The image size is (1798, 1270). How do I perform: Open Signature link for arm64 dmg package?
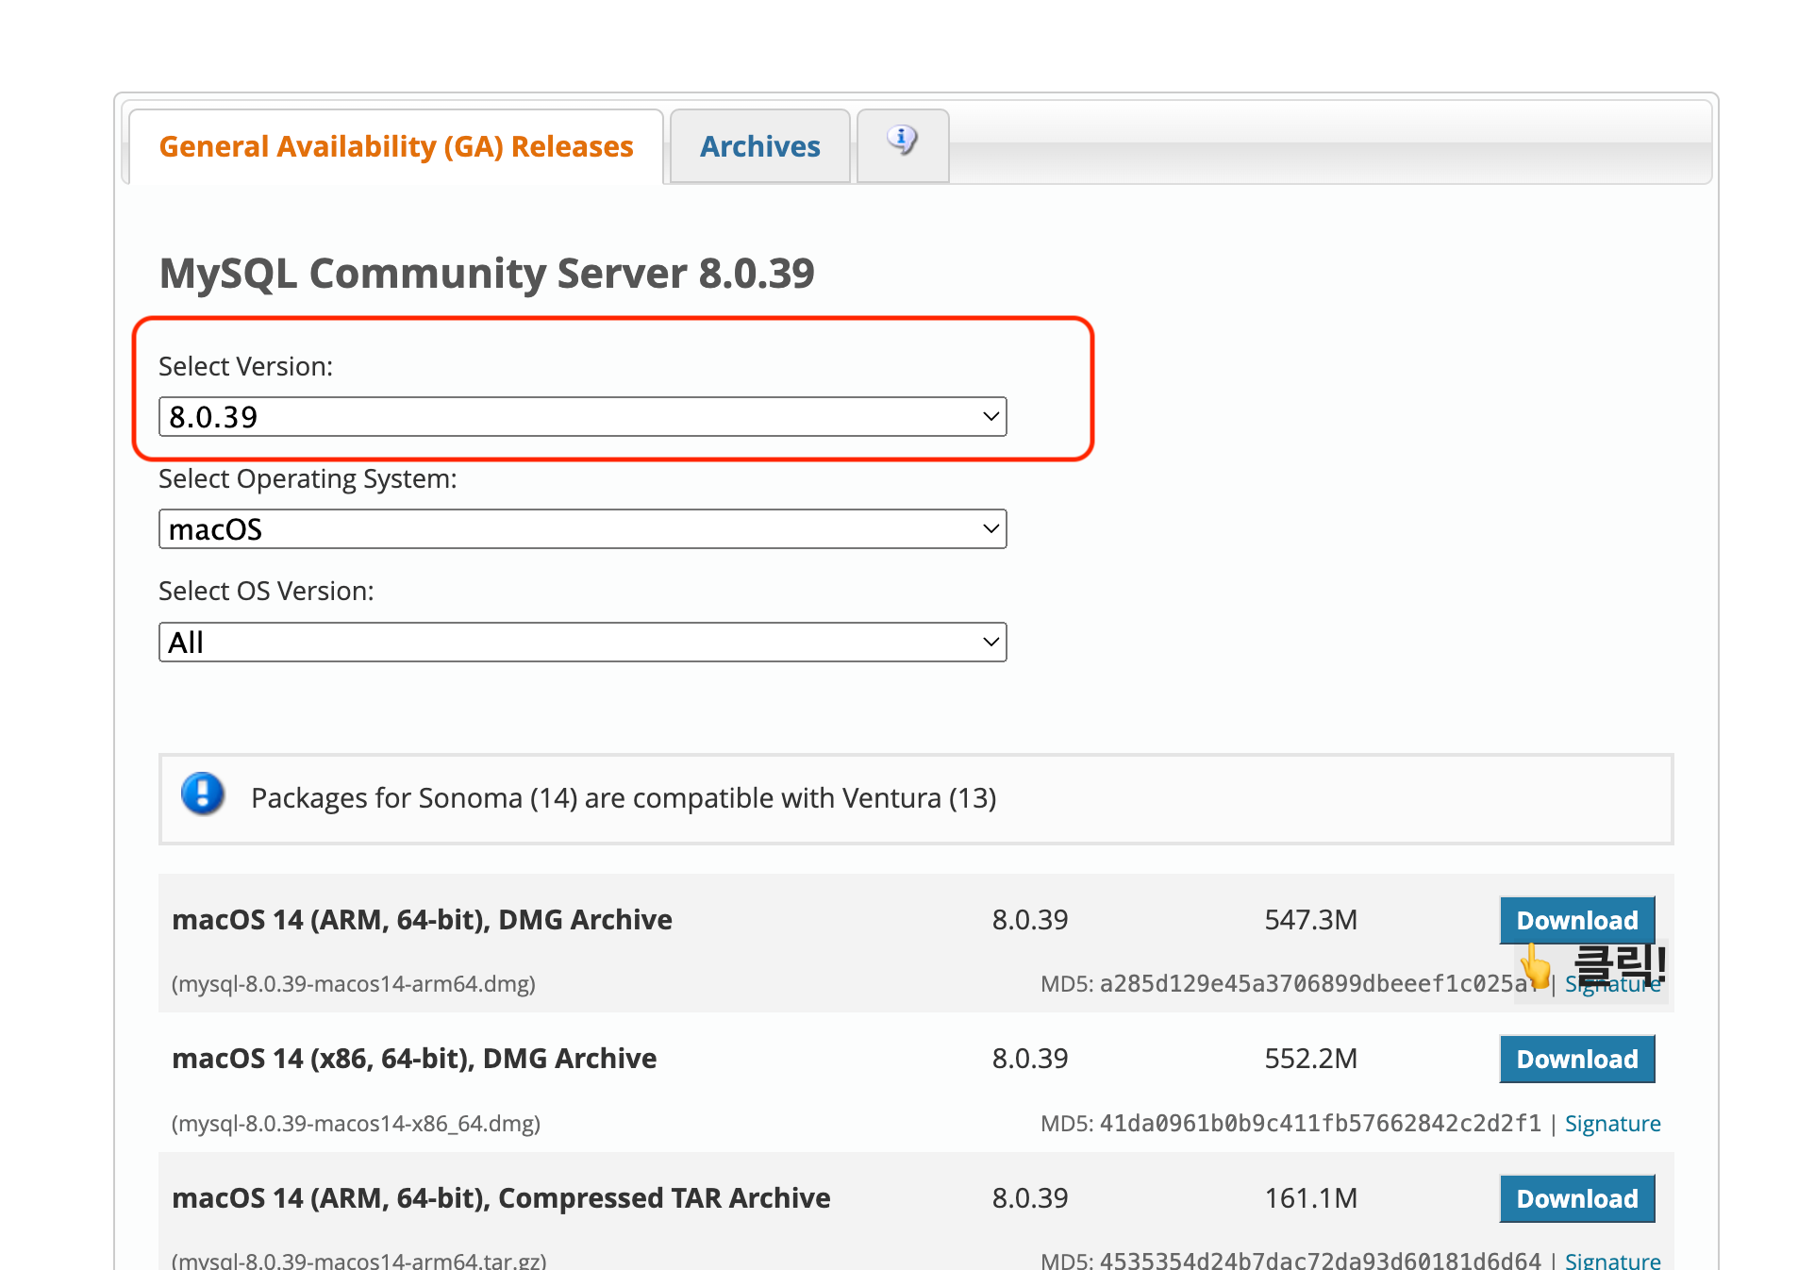click(x=1612, y=984)
